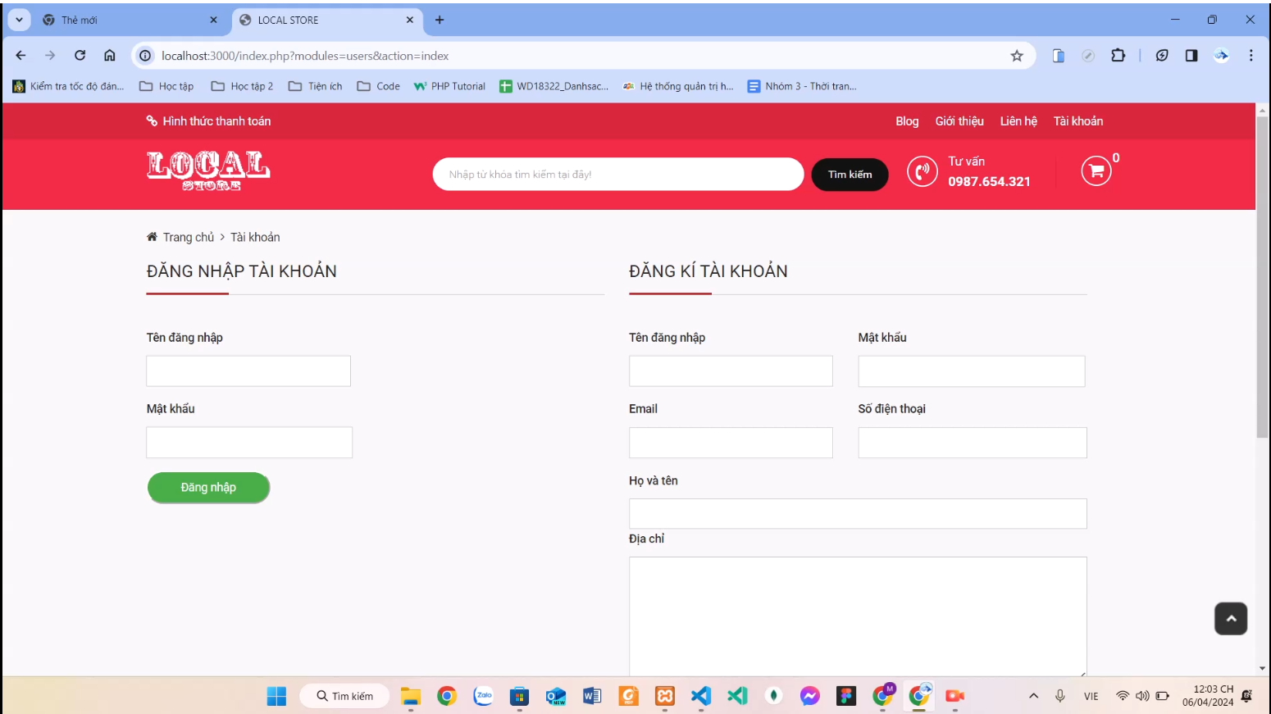The image size is (1271, 714).
Task: Click the Đăng nhập button
Action: click(x=208, y=488)
